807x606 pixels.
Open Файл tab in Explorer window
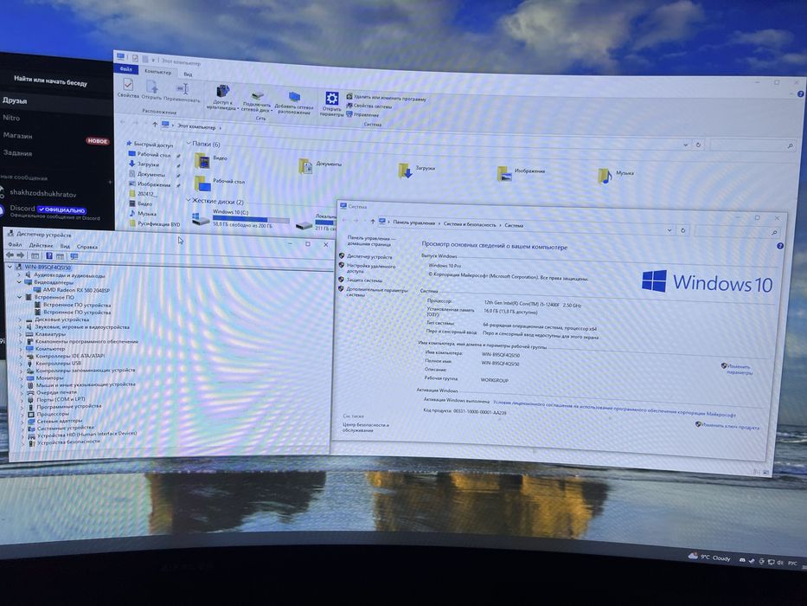tap(125, 69)
